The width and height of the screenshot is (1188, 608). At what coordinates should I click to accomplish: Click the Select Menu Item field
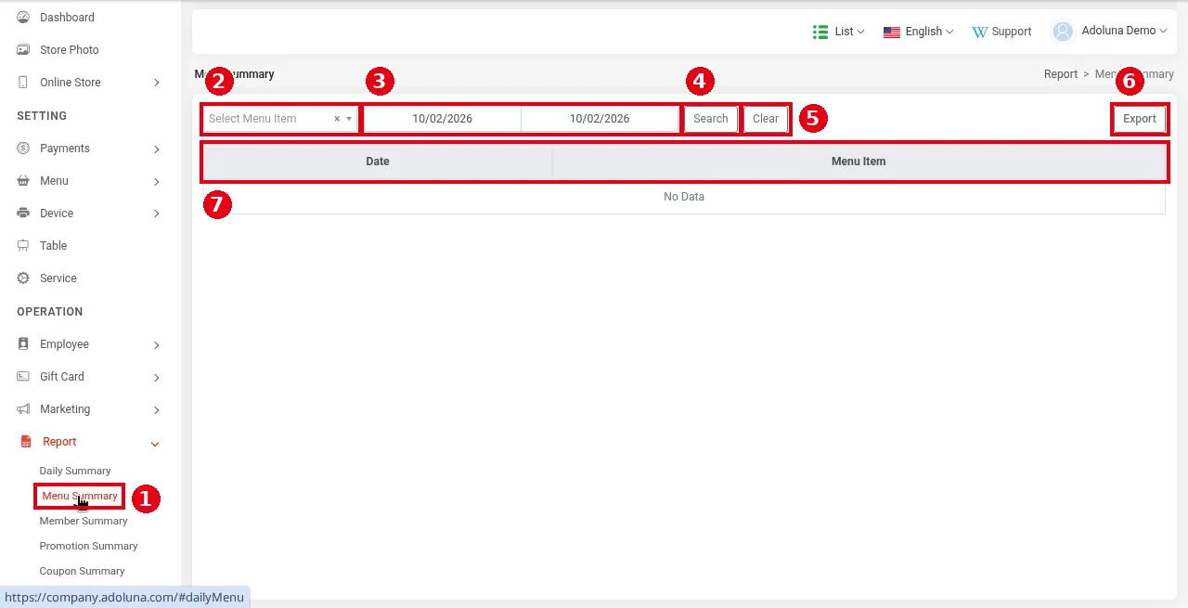click(279, 119)
